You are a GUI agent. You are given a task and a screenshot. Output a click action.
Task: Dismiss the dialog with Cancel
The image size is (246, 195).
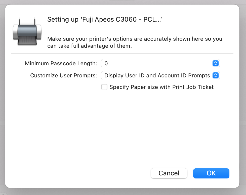pyautogui.click(x=169, y=173)
